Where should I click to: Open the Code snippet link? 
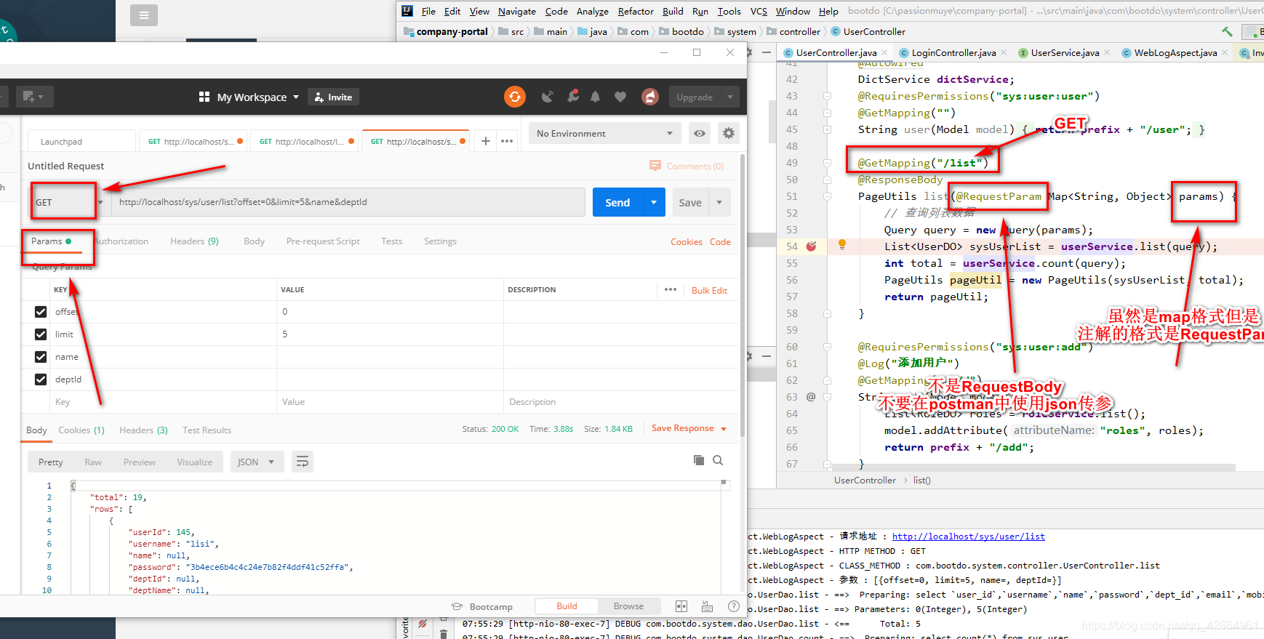720,242
